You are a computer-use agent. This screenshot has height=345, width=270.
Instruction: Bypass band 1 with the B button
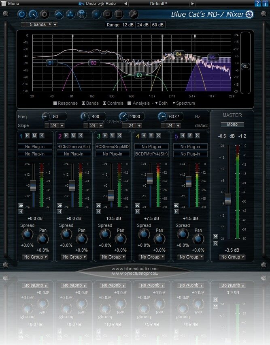pos(27,136)
